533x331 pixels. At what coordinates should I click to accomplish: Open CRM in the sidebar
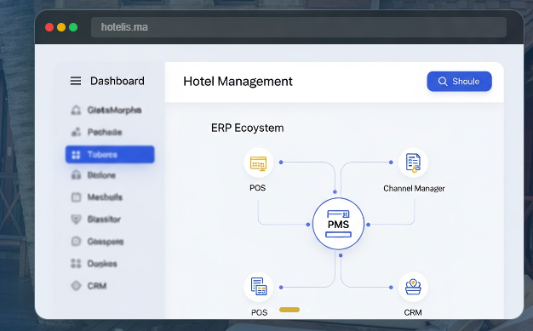[97, 286]
